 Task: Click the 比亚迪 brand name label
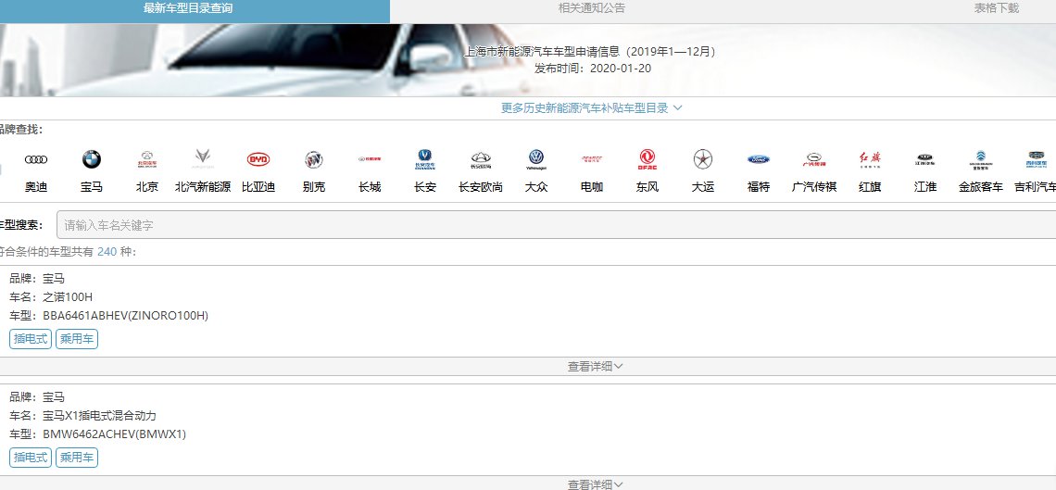point(258,187)
